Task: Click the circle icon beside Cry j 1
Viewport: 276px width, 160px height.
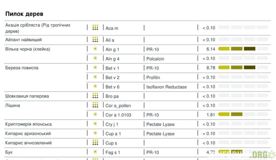Action: tap(95, 124)
